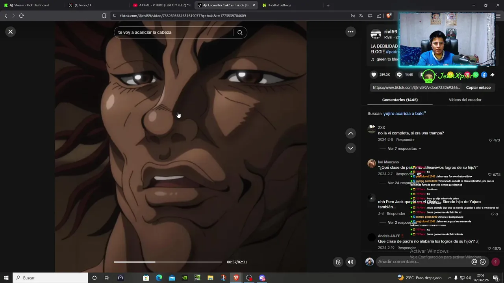Open ZXX's profile avatar
This screenshot has width=504, height=283.
click(x=371, y=129)
